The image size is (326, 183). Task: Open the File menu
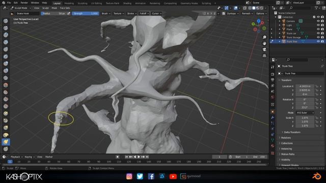(x=9, y=3)
